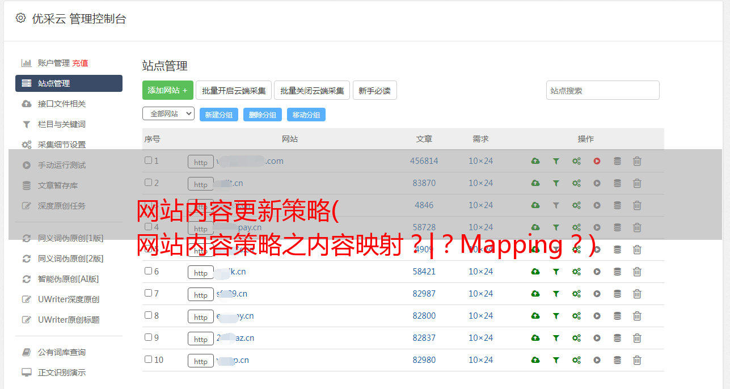Click the red run icon in row 1
Viewport: 730px width, 389px height.
click(597, 161)
